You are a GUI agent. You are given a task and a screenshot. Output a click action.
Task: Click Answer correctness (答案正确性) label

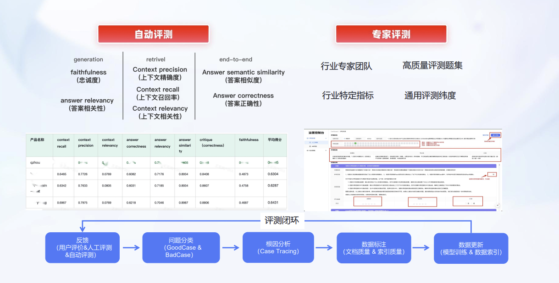pos(244,99)
